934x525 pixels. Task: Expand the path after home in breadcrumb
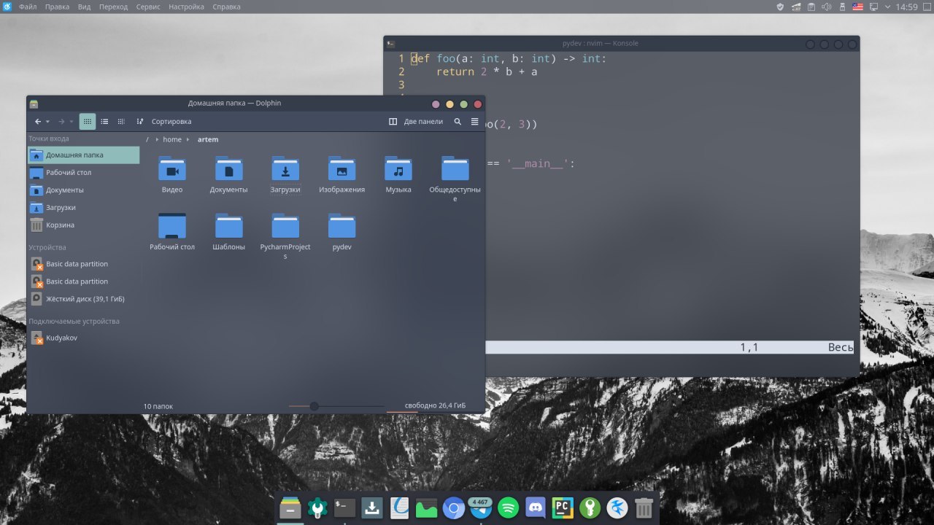[188, 139]
